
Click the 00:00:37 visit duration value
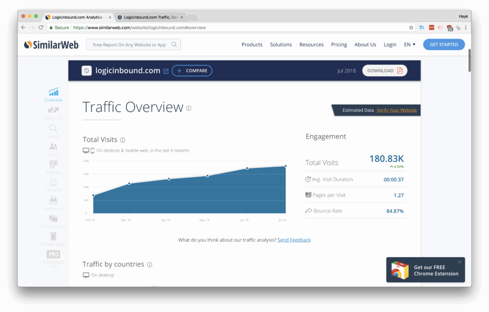[393, 180]
